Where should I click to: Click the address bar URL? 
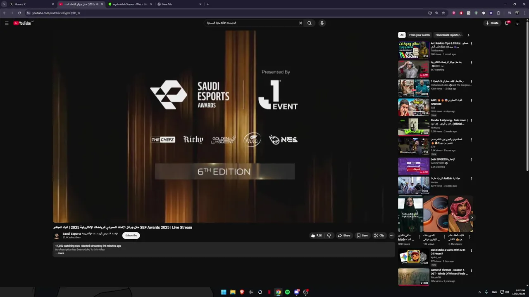[56, 13]
